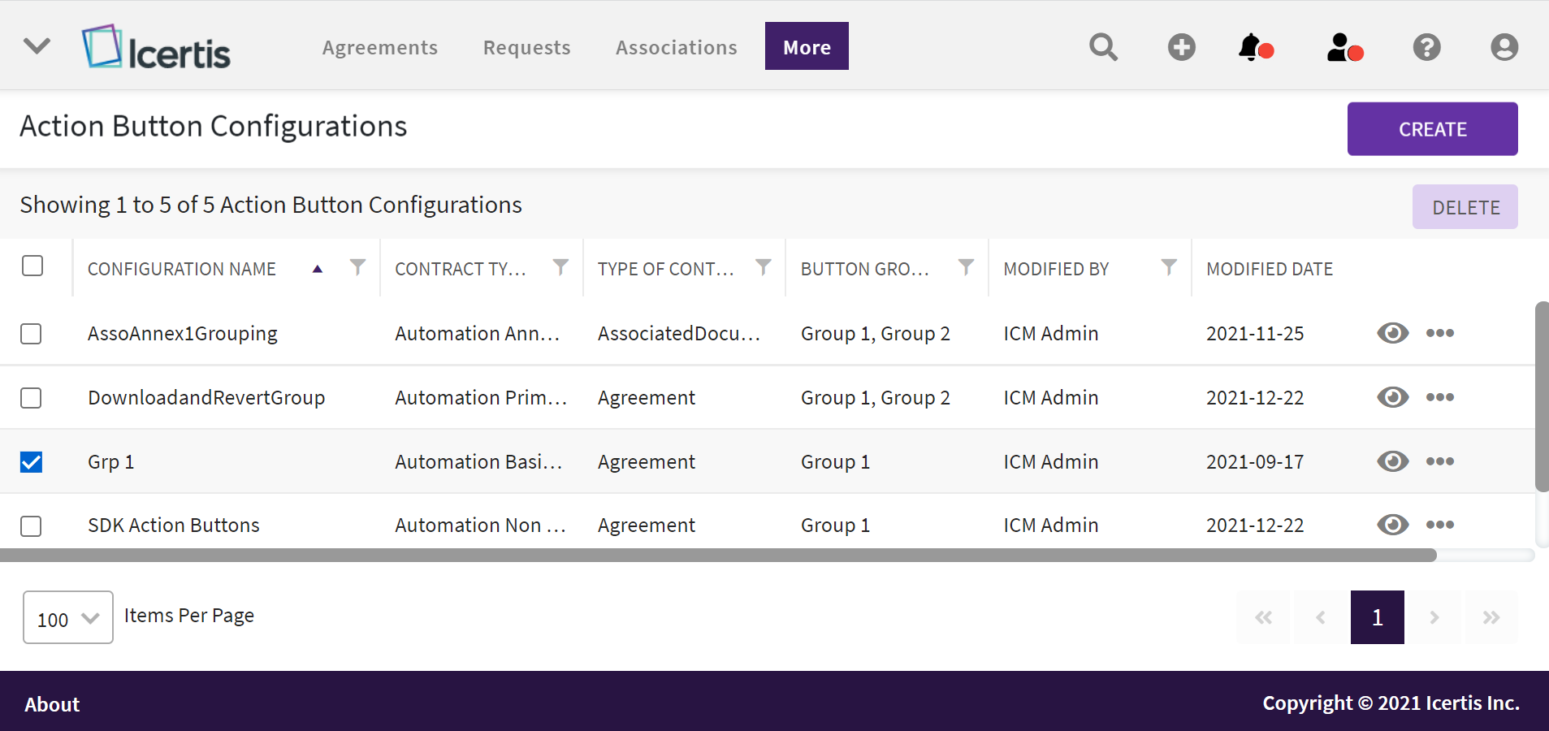Uncheck the Grp 1 row checkbox
1549x731 pixels.
point(32,462)
